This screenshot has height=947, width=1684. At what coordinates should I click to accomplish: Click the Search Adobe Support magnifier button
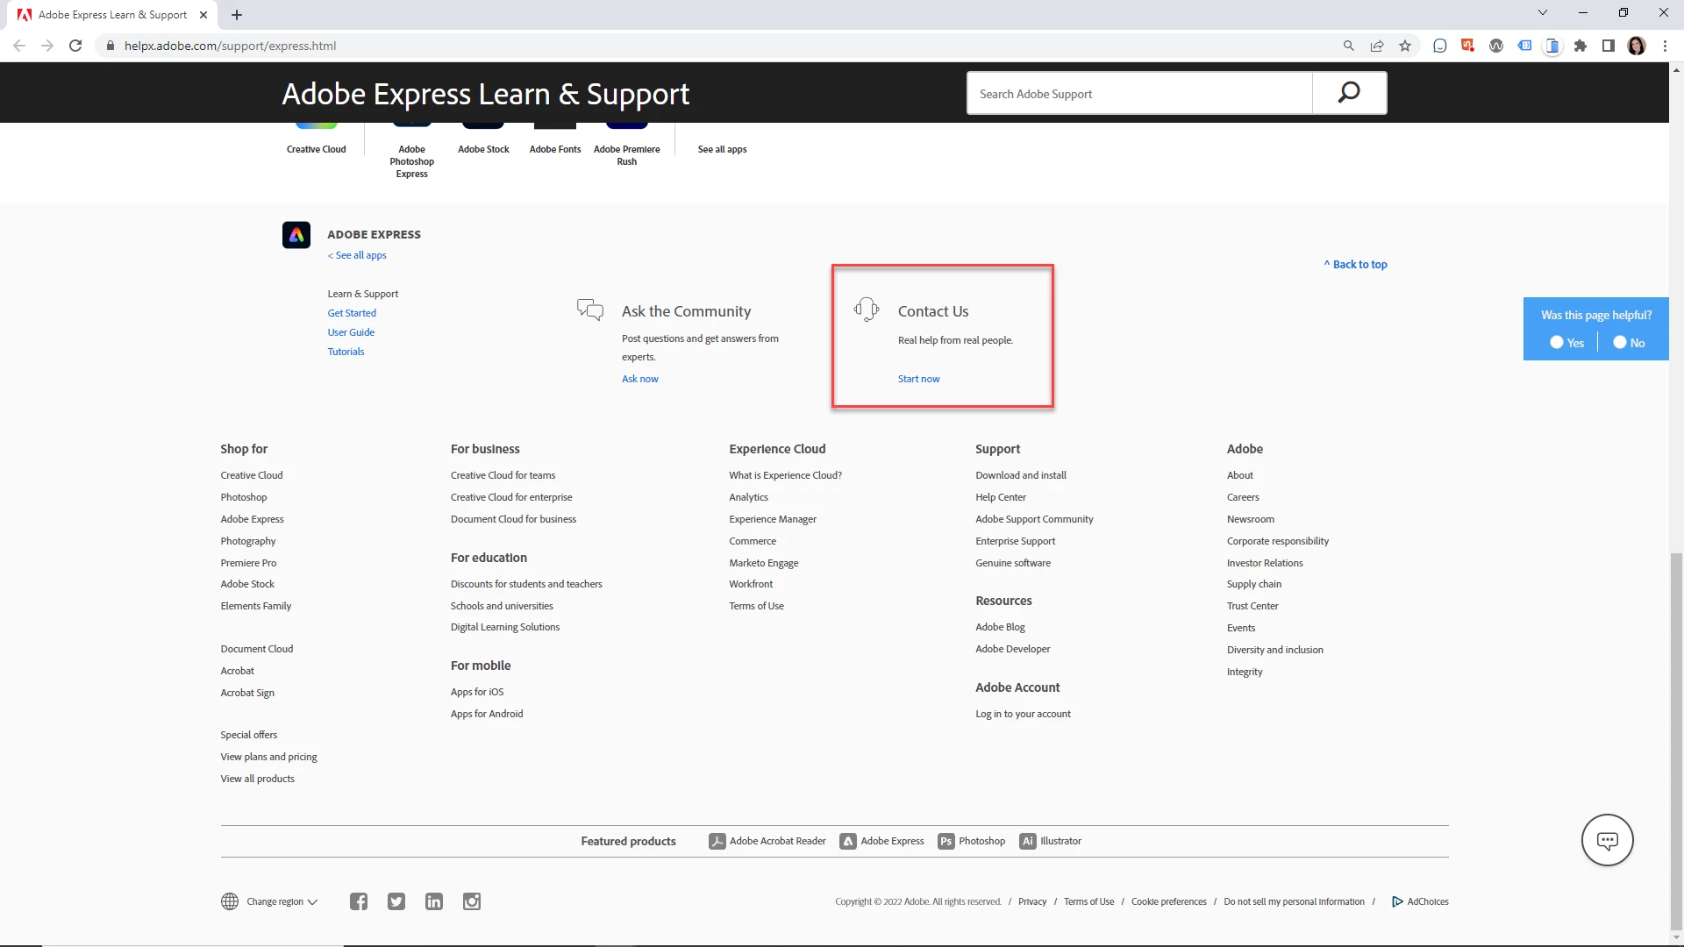click(1348, 93)
